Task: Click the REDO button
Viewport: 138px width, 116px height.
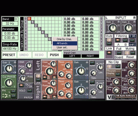Action: click(x=39, y=55)
